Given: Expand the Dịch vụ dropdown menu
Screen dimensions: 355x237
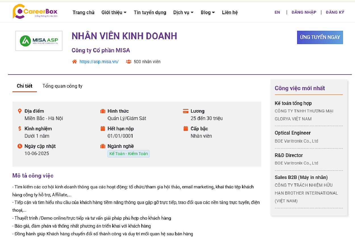Looking at the screenshot, I should 183,13.
